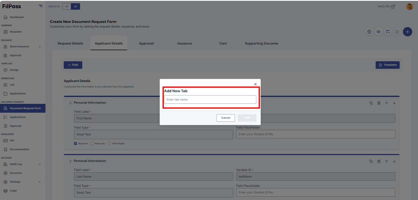Delete the Last Name field card
The image size is (418, 200).
pyautogui.click(x=379, y=161)
